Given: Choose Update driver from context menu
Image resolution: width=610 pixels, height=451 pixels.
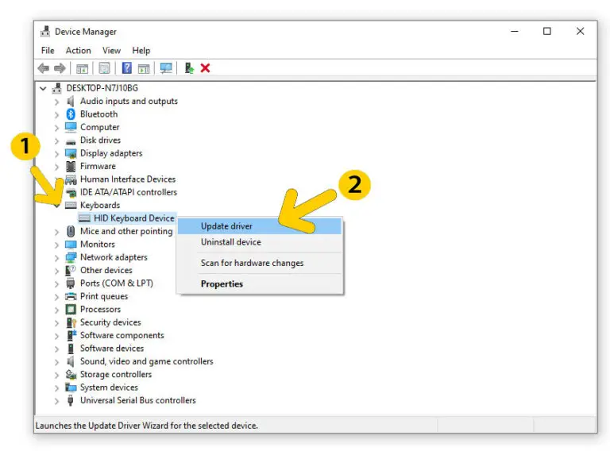Looking at the screenshot, I should (260, 226).
